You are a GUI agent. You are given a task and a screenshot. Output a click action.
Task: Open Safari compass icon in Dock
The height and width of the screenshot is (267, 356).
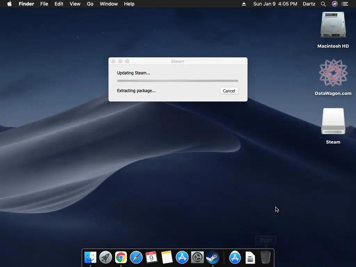[136, 258]
